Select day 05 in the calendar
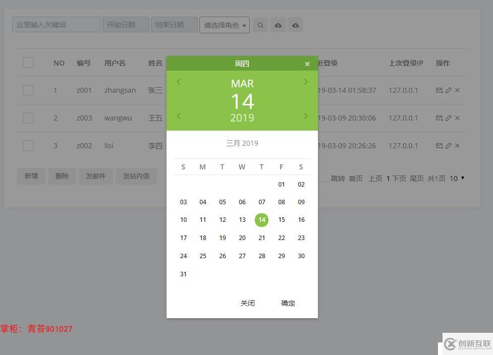Image resolution: width=493 pixels, height=355 pixels. (223, 202)
